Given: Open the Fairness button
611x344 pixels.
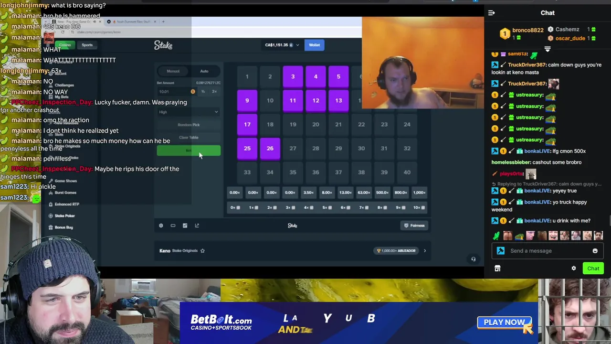Looking at the screenshot, I should click(x=414, y=226).
